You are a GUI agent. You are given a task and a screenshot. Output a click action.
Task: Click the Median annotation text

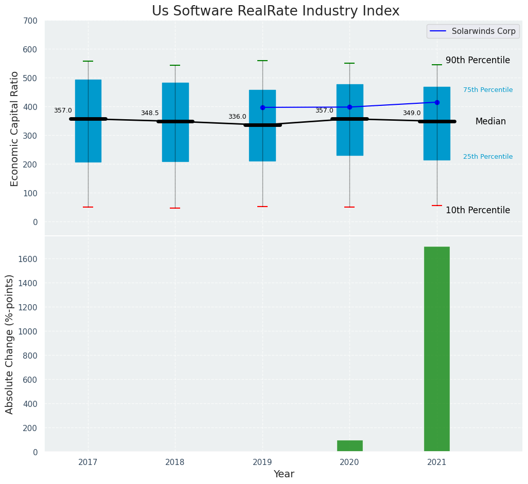coord(490,121)
